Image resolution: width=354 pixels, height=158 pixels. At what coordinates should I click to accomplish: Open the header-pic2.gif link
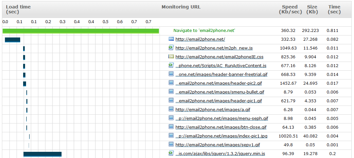pyautogui.click(x=219, y=83)
